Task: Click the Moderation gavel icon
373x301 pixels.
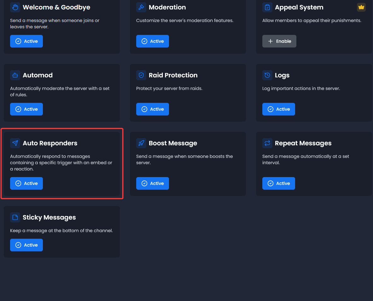Action: (x=141, y=7)
